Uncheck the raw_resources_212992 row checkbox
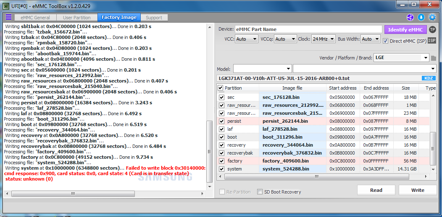 [222, 106]
